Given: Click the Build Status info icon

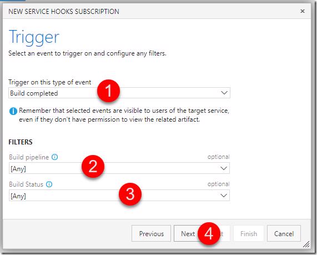Looking at the screenshot, I should [49, 184].
